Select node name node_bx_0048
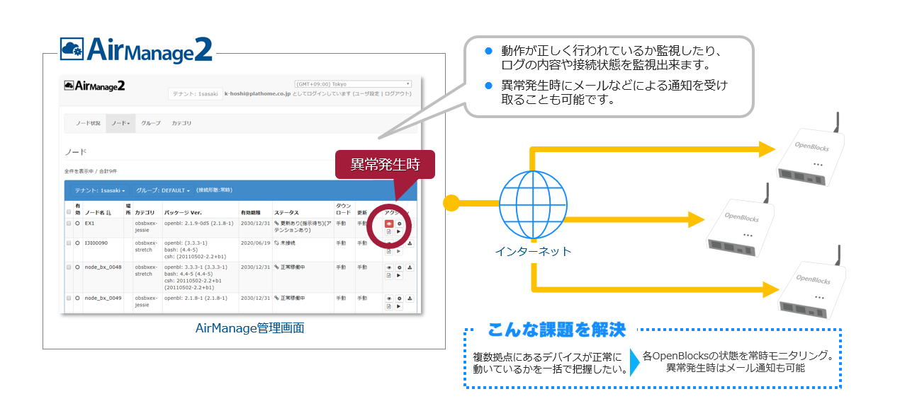Image resolution: width=900 pixels, height=406 pixels. click(103, 267)
